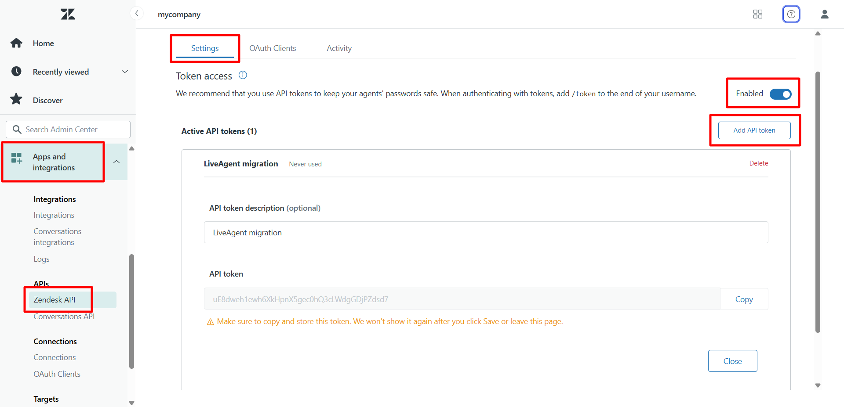Switch to the Activity tab

pos(339,48)
